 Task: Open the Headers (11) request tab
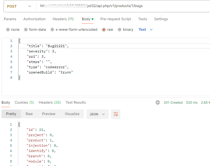pyautogui.click(x=63, y=19)
